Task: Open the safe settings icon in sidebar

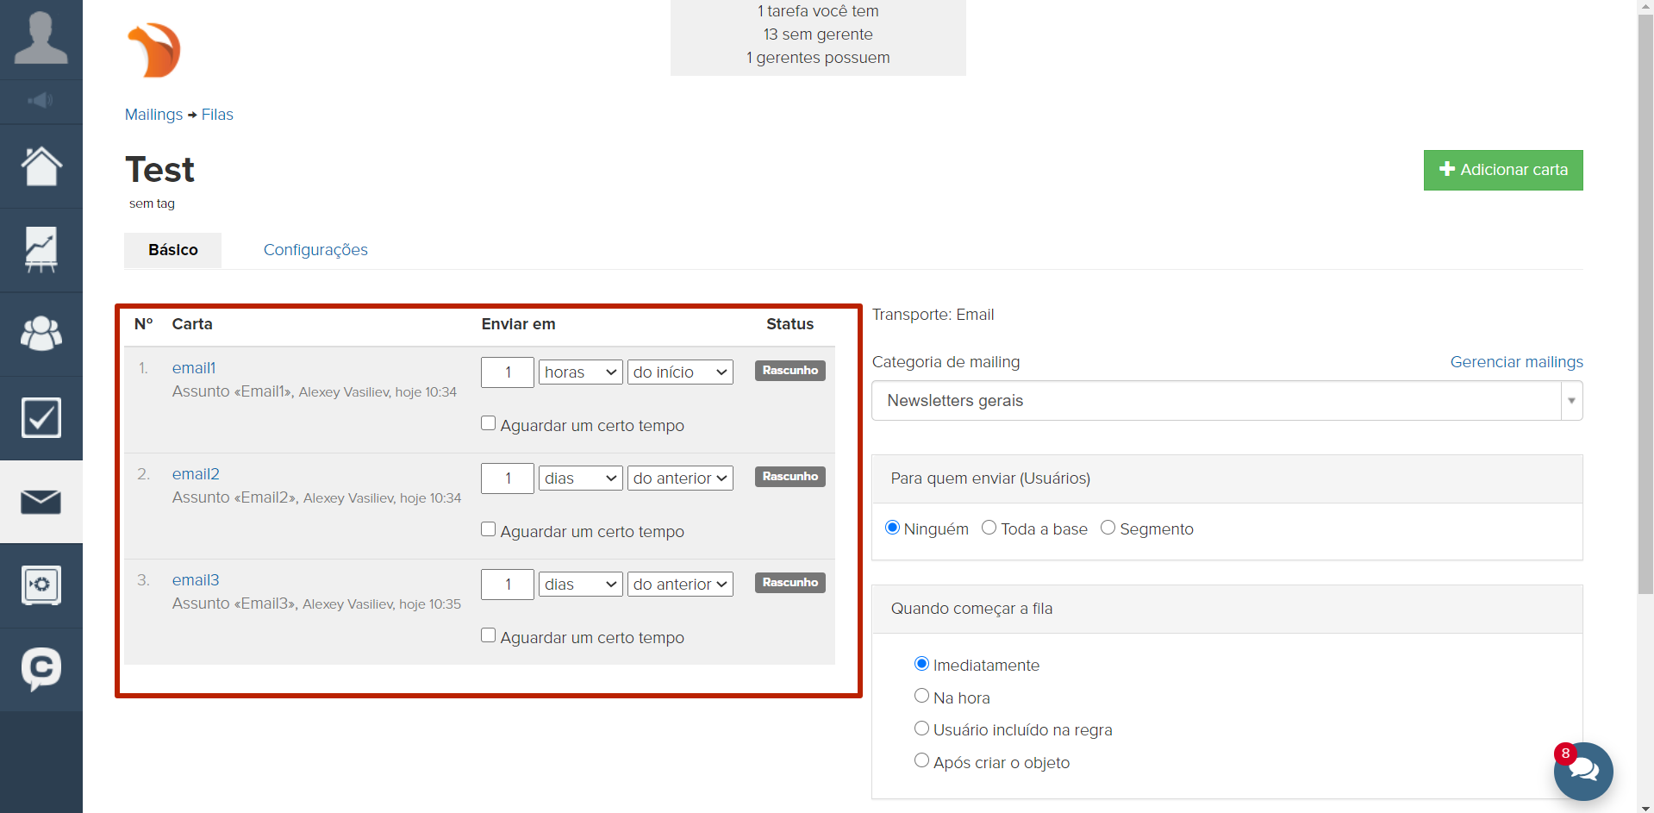Action: pyautogui.click(x=41, y=585)
